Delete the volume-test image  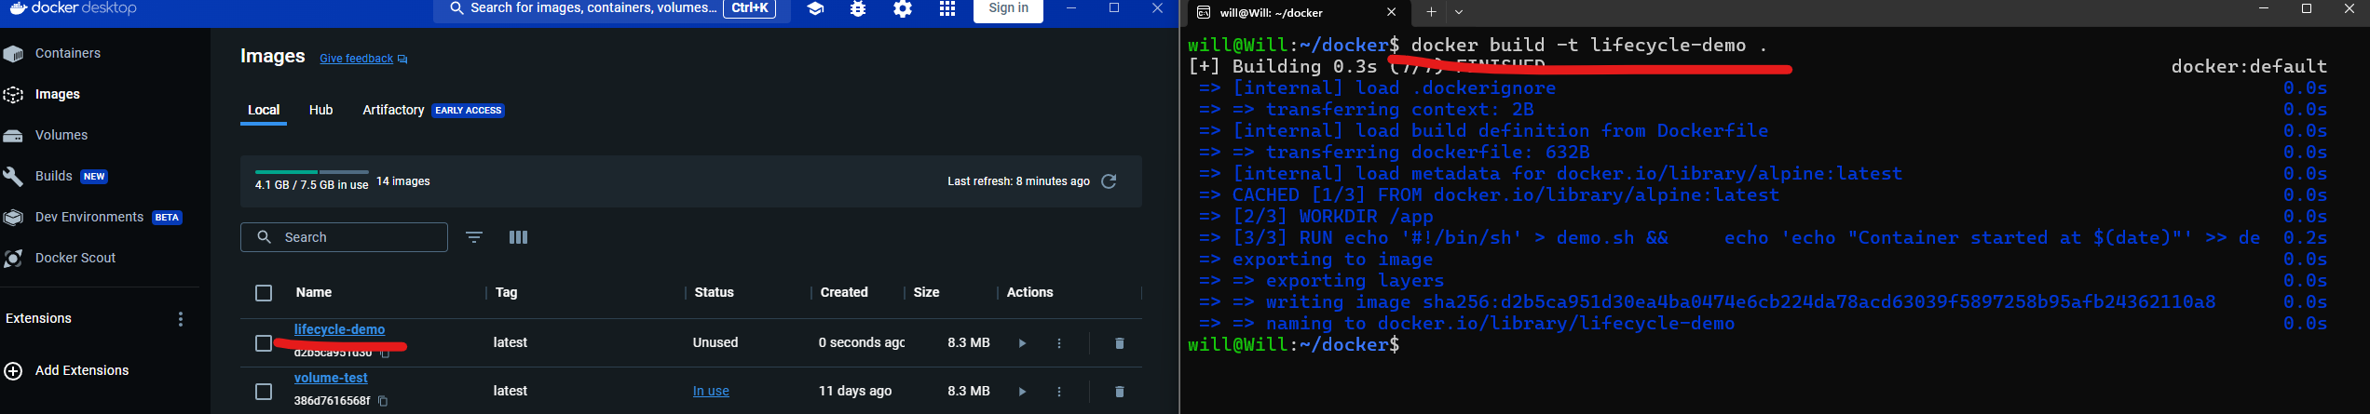pos(1120,392)
